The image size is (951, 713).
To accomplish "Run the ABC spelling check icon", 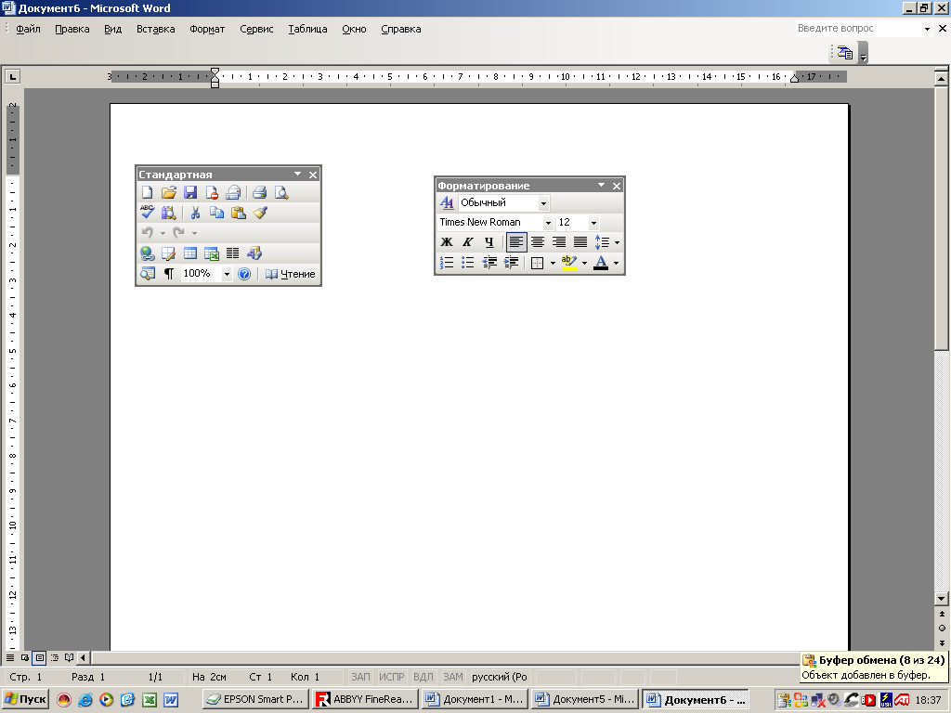I will click(x=148, y=213).
